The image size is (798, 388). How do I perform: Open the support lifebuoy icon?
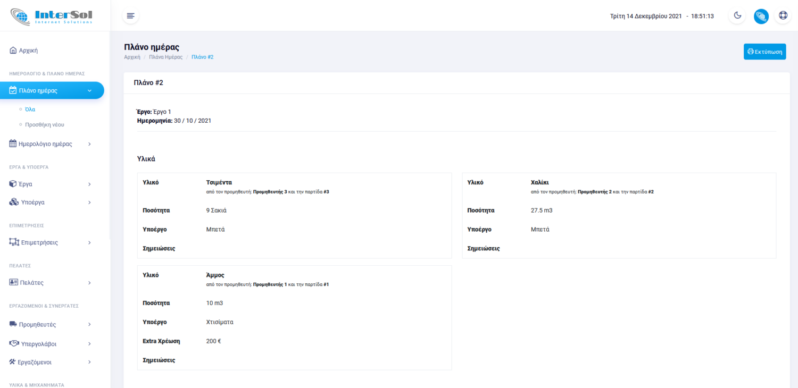pos(783,16)
